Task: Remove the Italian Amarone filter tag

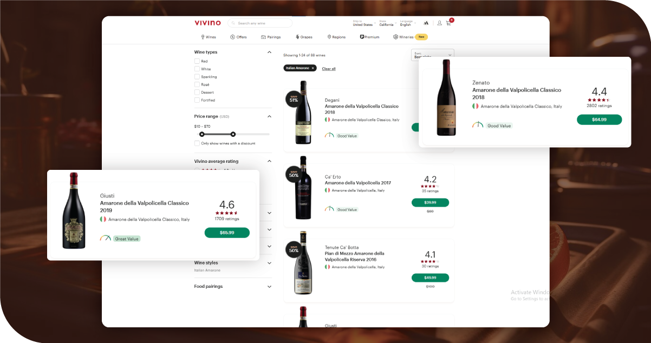Action: pyautogui.click(x=313, y=68)
